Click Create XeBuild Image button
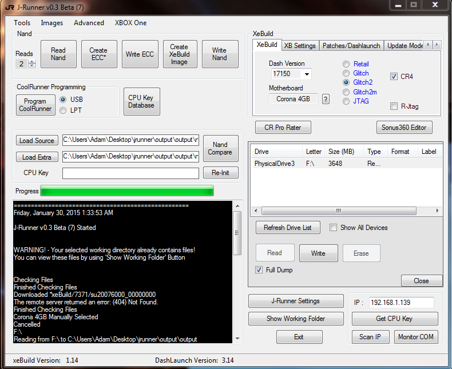Screen dimensions: 452x369 click(180, 54)
